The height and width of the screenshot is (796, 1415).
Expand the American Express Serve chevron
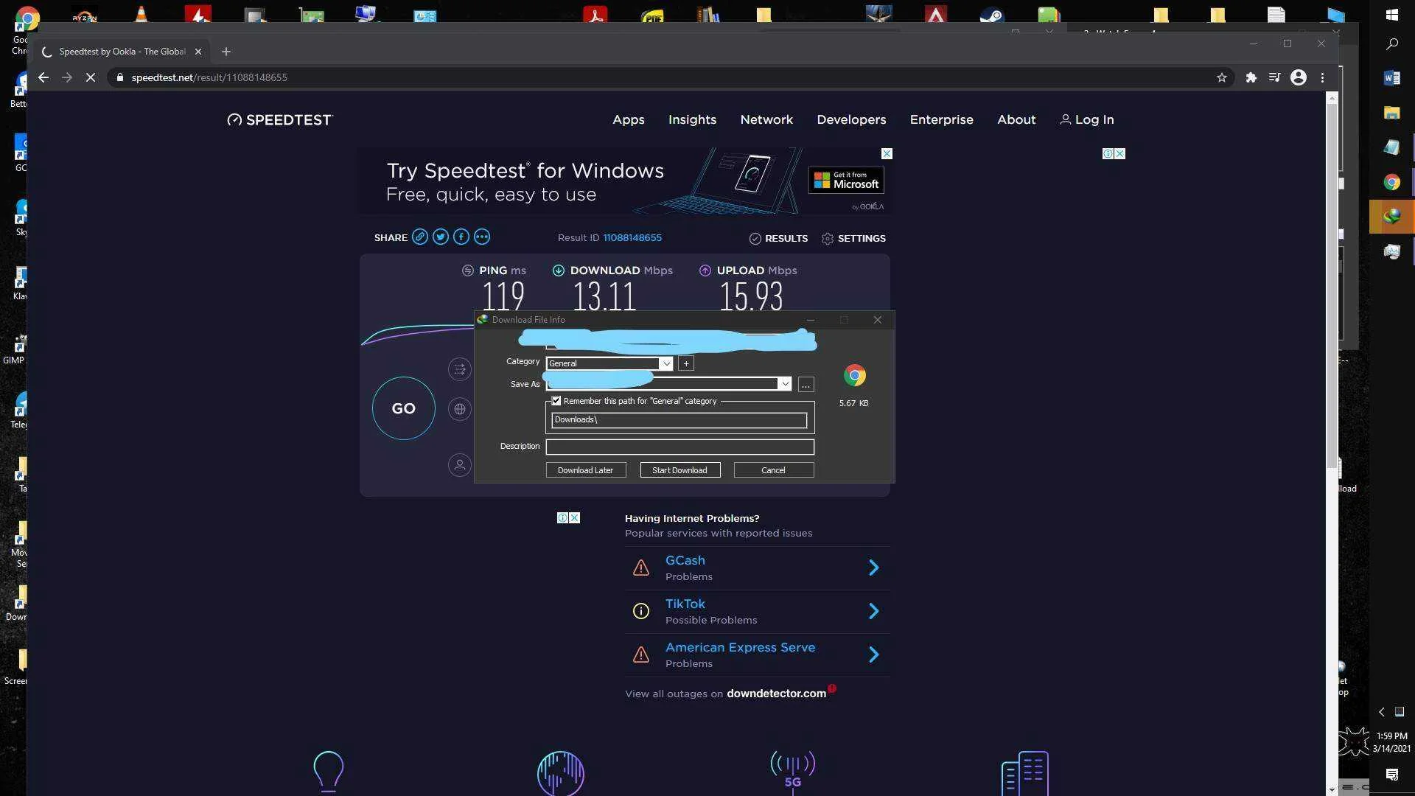coord(873,654)
